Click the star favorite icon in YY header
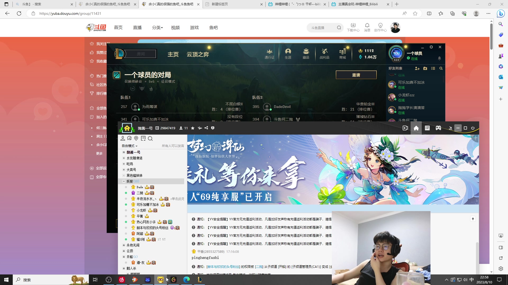 pyautogui.click(x=193, y=128)
